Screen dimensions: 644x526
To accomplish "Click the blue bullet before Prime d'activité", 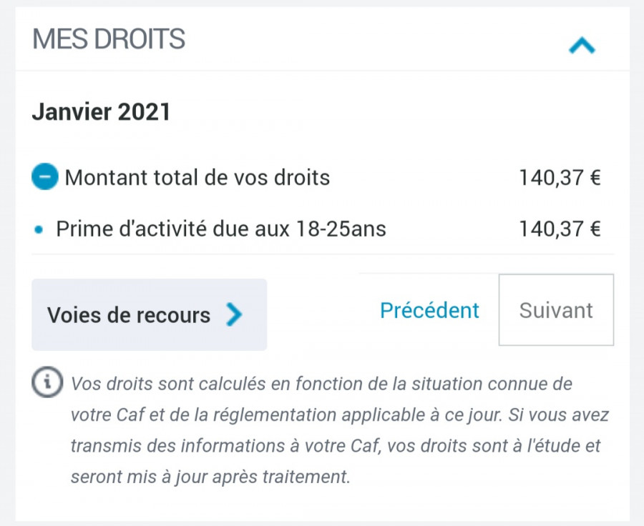I will pyautogui.click(x=39, y=229).
